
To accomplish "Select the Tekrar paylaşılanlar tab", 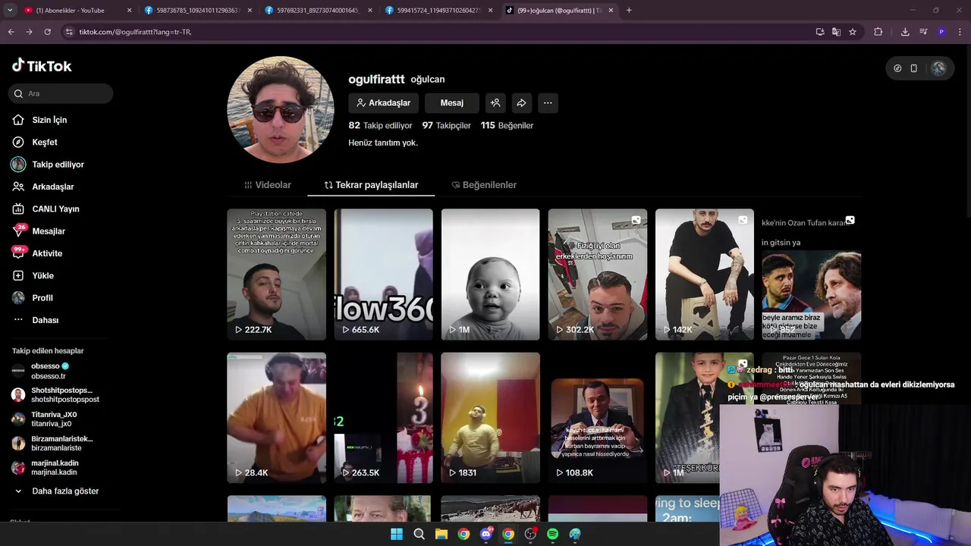I will (x=371, y=185).
